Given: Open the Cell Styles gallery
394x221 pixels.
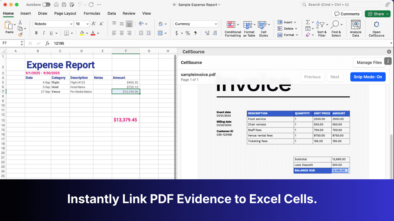Looking at the screenshot, I should tap(263, 28).
